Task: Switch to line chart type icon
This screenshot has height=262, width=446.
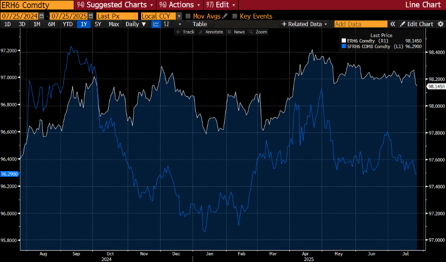Action: click(x=156, y=24)
